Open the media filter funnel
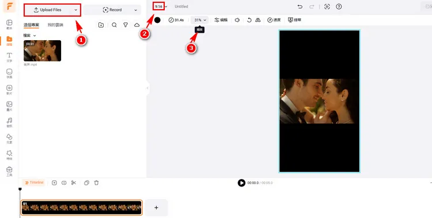432x218 pixels. (126, 25)
